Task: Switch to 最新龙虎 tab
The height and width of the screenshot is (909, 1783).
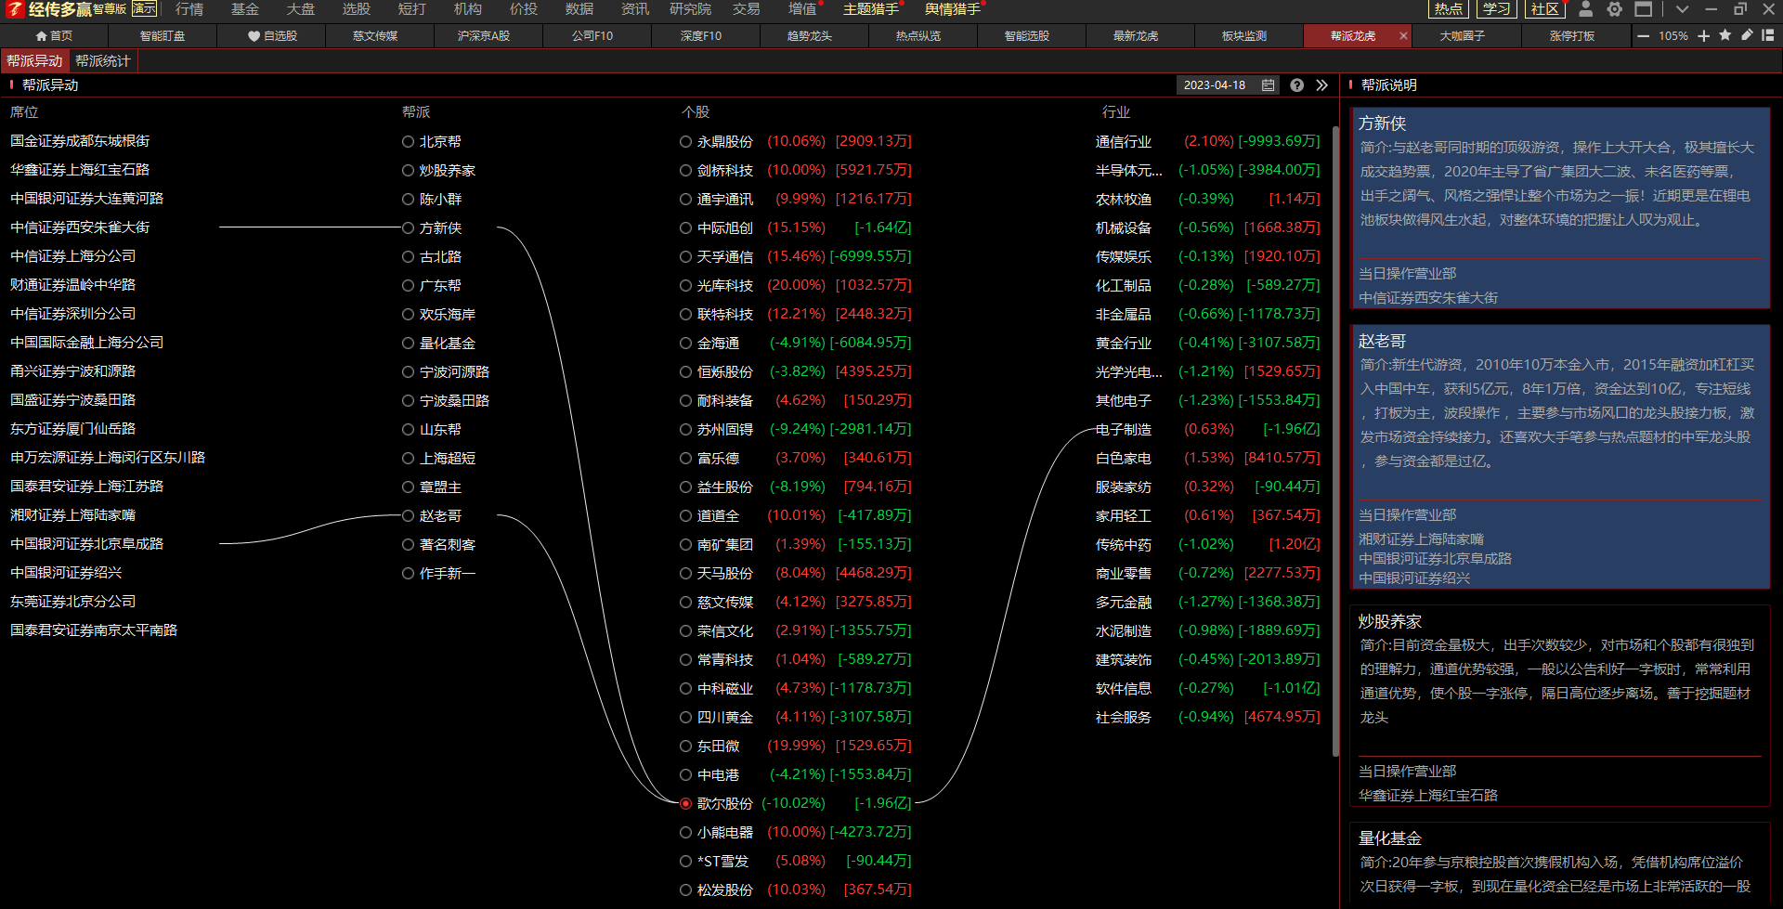Action: point(1135,36)
